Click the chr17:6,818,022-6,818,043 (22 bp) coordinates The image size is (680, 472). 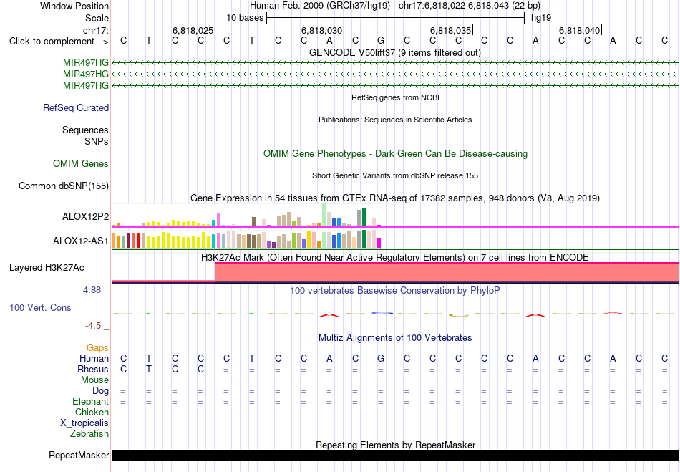point(470,6)
